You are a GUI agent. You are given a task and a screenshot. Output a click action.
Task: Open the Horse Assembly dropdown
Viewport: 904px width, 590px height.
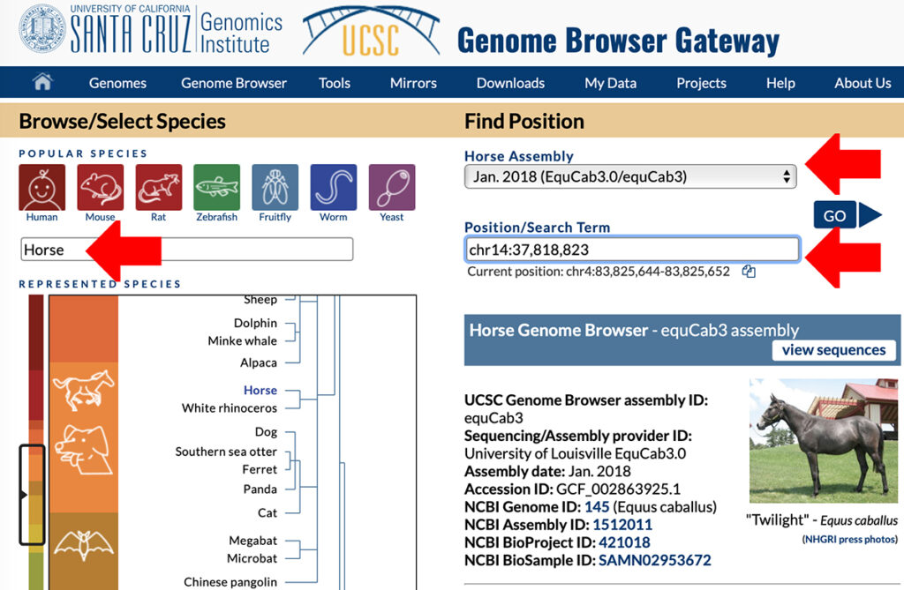pyautogui.click(x=630, y=176)
